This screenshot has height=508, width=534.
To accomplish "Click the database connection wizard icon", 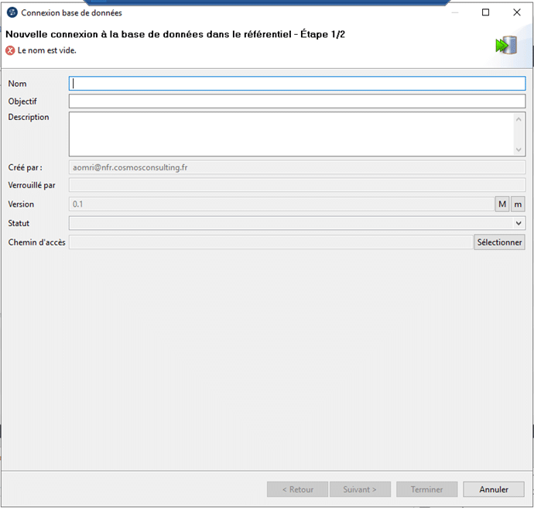I will point(506,45).
